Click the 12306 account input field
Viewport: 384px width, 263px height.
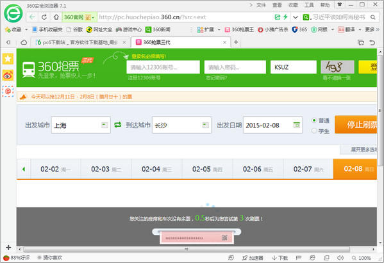pyautogui.click(x=163, y=67)
